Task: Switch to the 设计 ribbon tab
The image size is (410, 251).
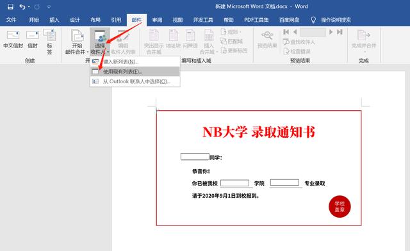Action: 75,20
